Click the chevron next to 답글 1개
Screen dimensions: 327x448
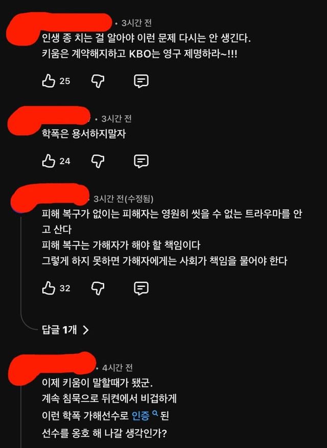click(x=85, y=330)
